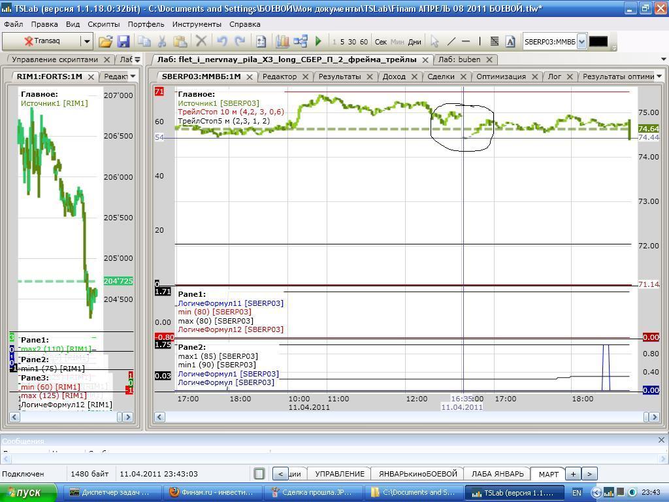Viewport: 669px width, 502px height.
Task: Expand the Transaq connection dropdown arrow
Action: tap(86, 41)
